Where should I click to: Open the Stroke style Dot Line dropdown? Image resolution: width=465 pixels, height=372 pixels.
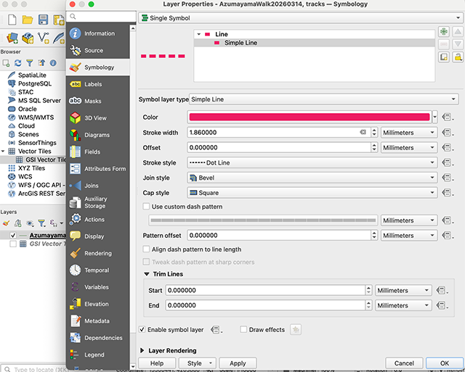click(x=312, y=163)
